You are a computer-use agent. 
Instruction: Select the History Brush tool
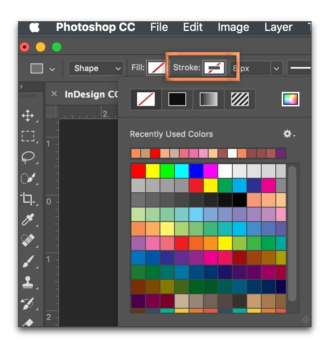(x=27, y=303)
